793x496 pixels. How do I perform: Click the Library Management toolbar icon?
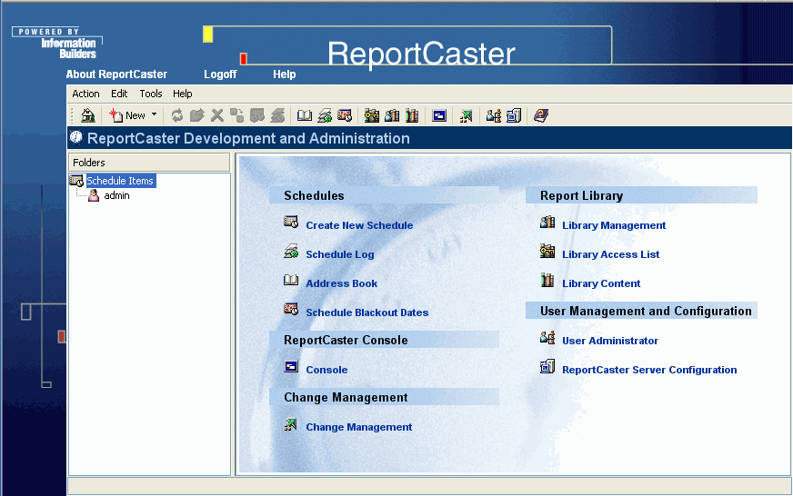(x=392, y=115)
